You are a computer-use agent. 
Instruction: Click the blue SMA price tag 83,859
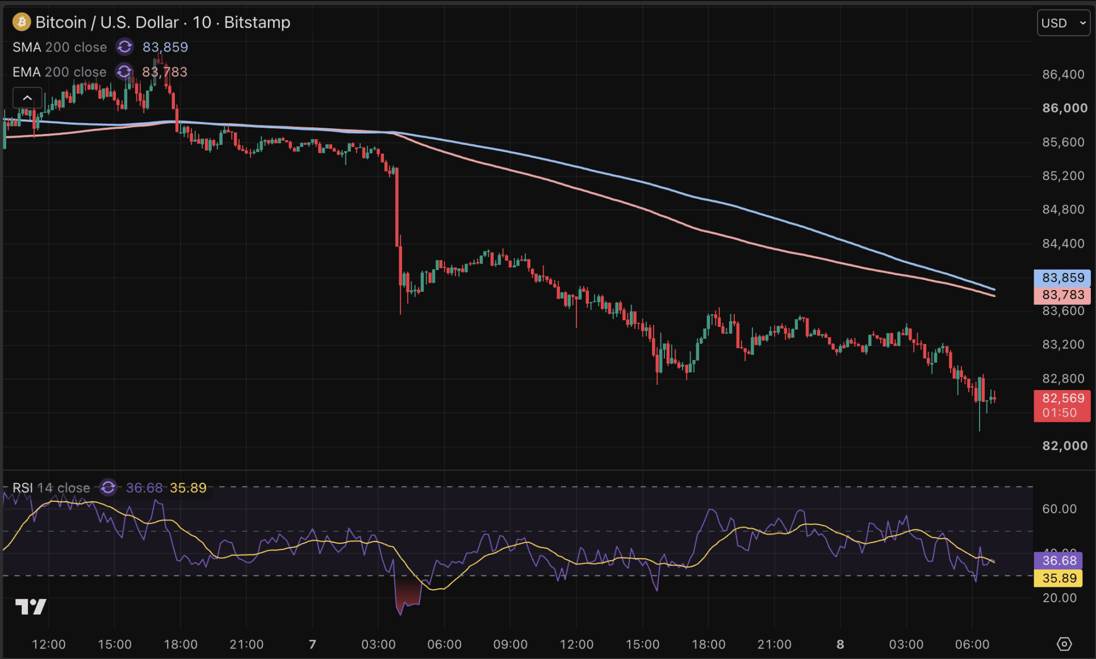(1062, 278)
